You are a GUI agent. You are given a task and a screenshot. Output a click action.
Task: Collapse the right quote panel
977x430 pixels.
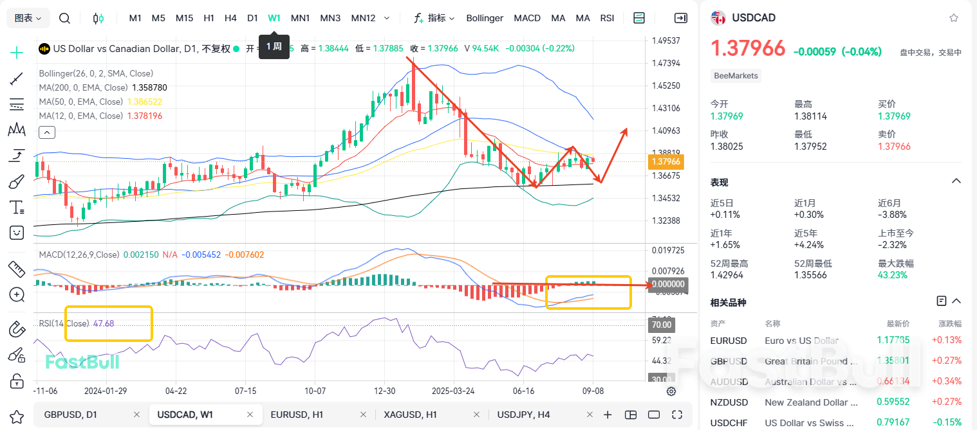681,18
